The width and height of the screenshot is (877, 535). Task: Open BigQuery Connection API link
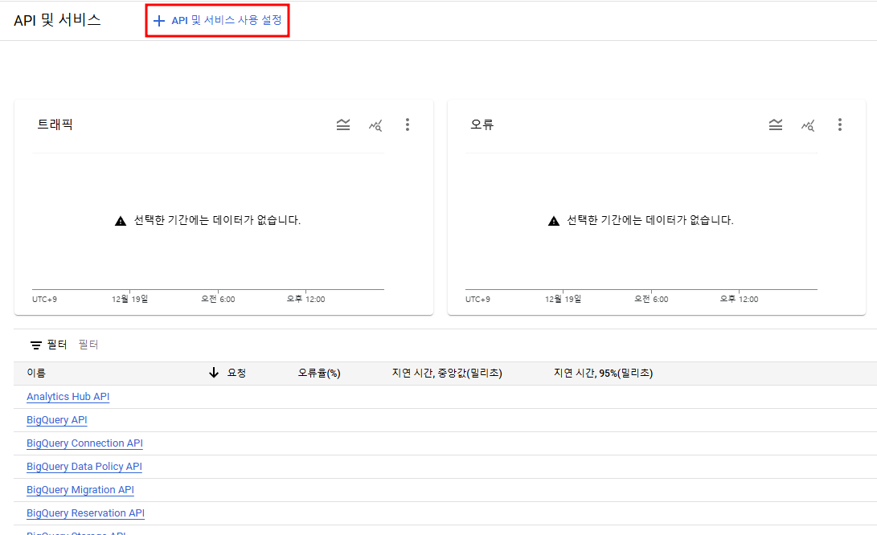tap(85, 443)
